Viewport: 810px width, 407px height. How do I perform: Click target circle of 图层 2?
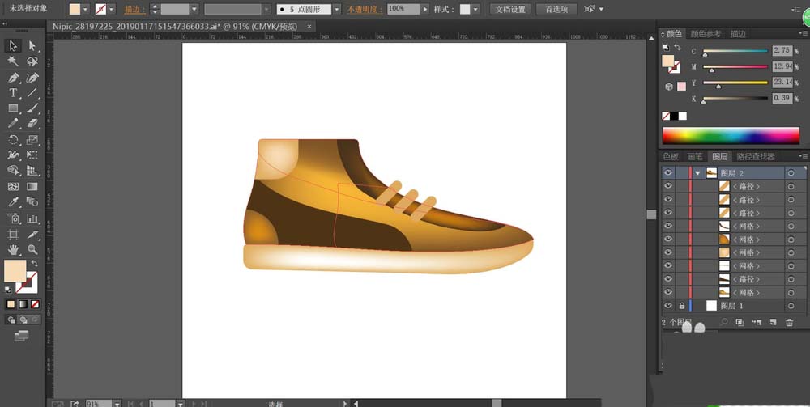point(791,173)
